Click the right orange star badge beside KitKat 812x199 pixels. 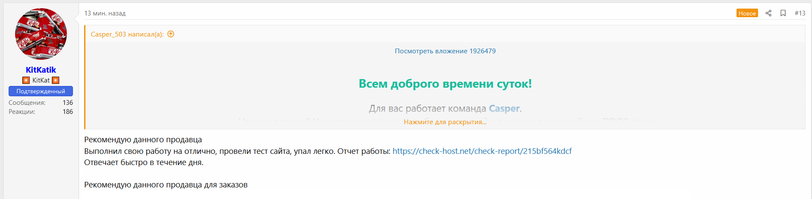tap(56, 80)
